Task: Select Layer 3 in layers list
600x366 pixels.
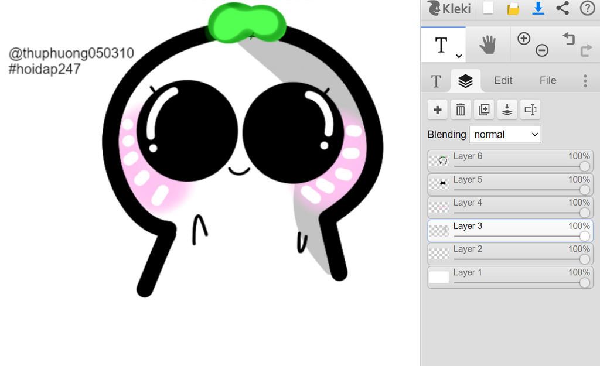Action: click(510, 231)
